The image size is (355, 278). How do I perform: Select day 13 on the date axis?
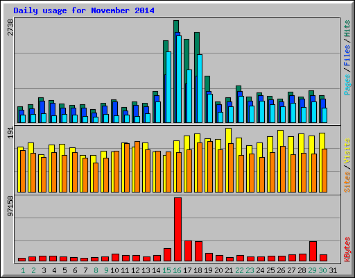pyautogui.click(x=146, y=270)
